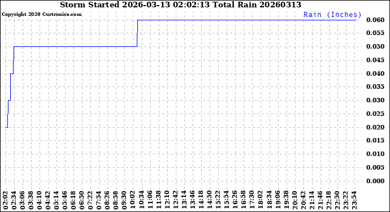This screenshot has height=212, width=390.
Task: Click the 19:38 time axis label
Action: click(x=286, y=200)
